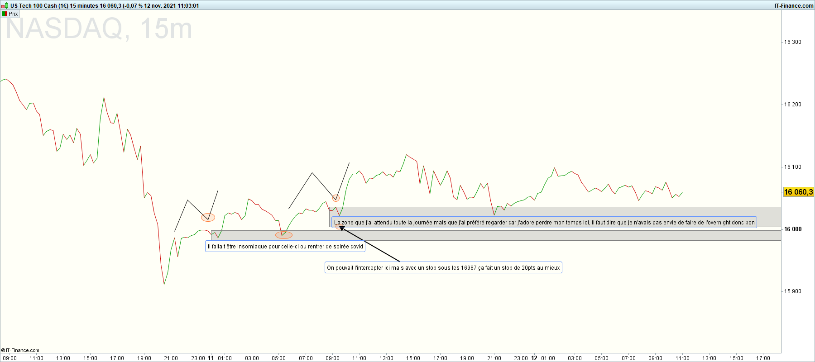Click the current price tag 16 060,3
The height and width of the screenshot is (362, 815).
(798, 192)
